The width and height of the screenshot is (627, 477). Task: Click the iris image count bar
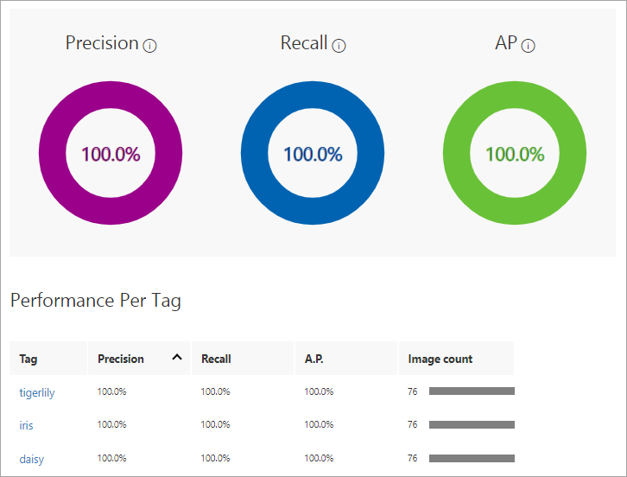point(472,424)
